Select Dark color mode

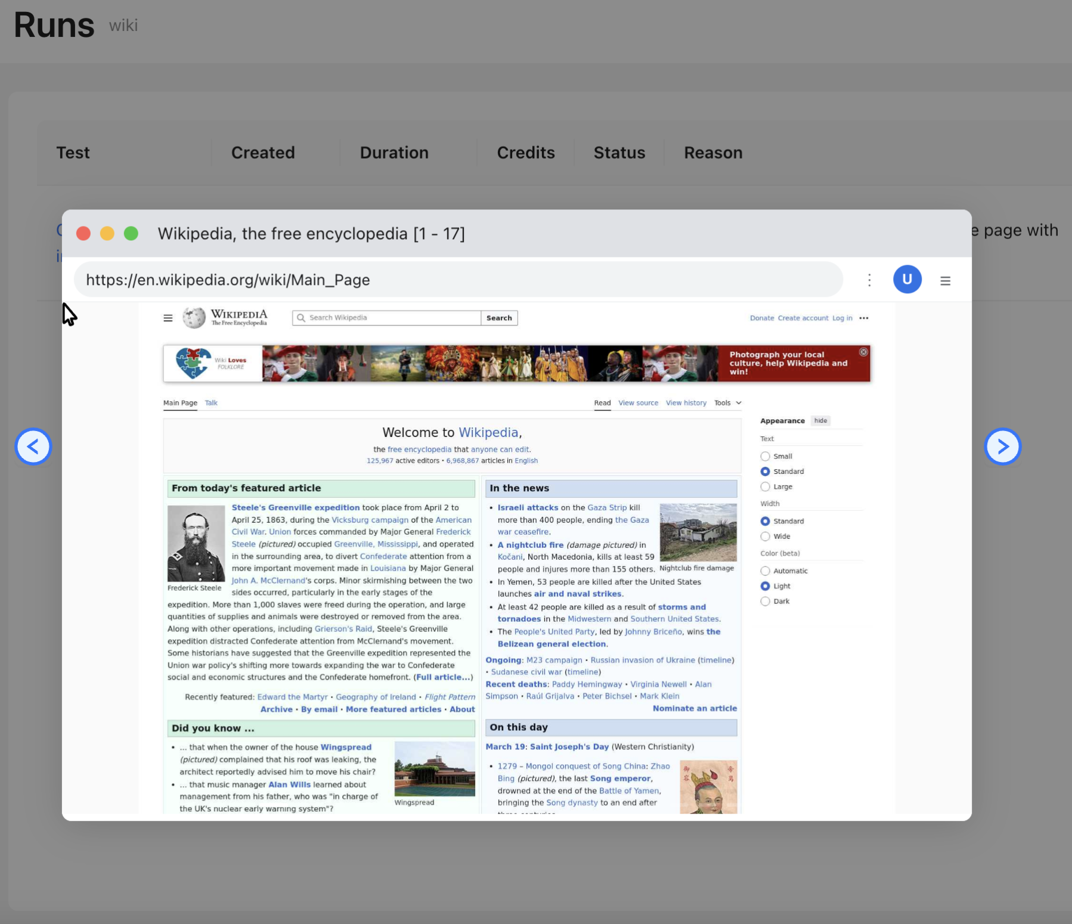coord(766,601)
